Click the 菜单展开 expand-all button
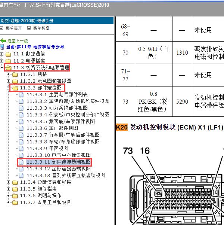Image resolution: width=224 pixels, height=225 pixels. tap(14, 28)
